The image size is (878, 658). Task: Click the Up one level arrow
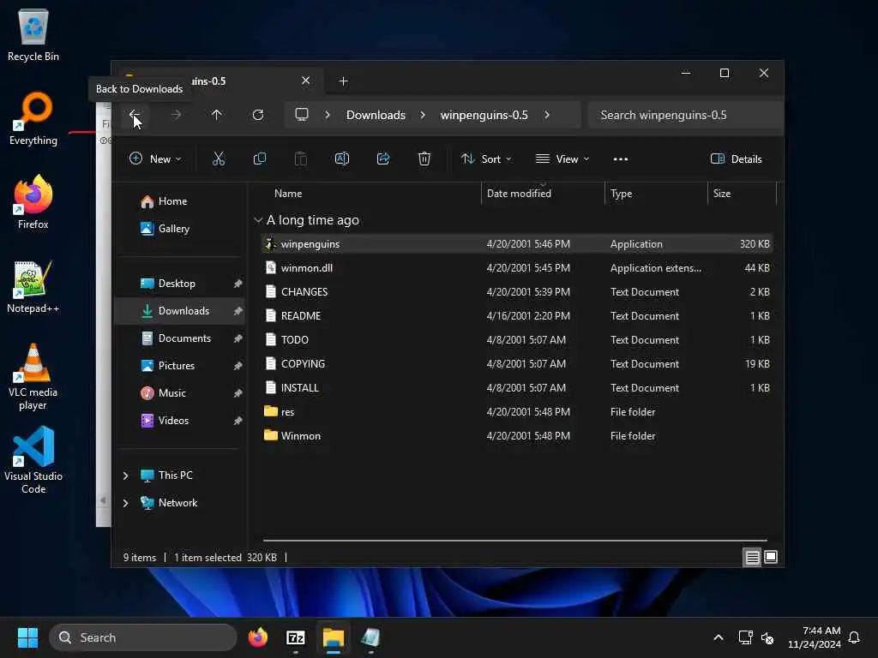(217, 115)
